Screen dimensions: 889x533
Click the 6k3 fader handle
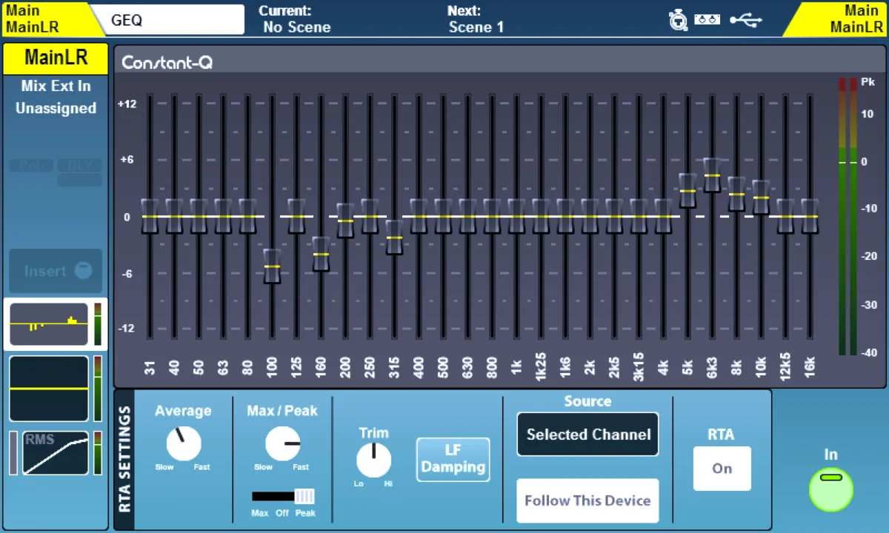point(712,175)
